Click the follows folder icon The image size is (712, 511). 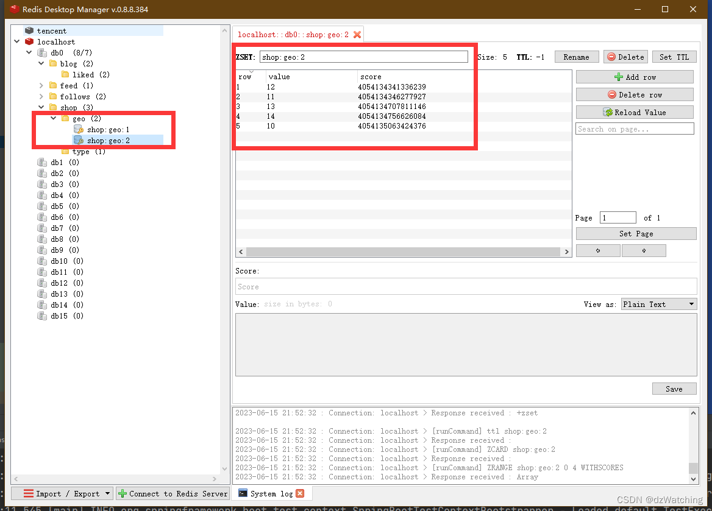[x=53, y=96]
